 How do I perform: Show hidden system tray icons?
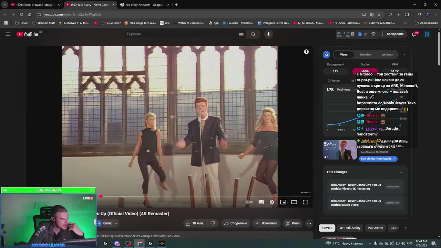(x=369, y=244)
